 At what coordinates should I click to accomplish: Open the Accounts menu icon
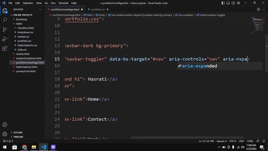click(x=5, y=125)
